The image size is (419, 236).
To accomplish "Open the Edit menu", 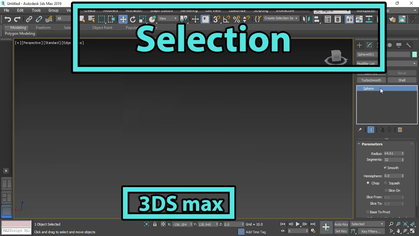I will (x=20, y=10).
